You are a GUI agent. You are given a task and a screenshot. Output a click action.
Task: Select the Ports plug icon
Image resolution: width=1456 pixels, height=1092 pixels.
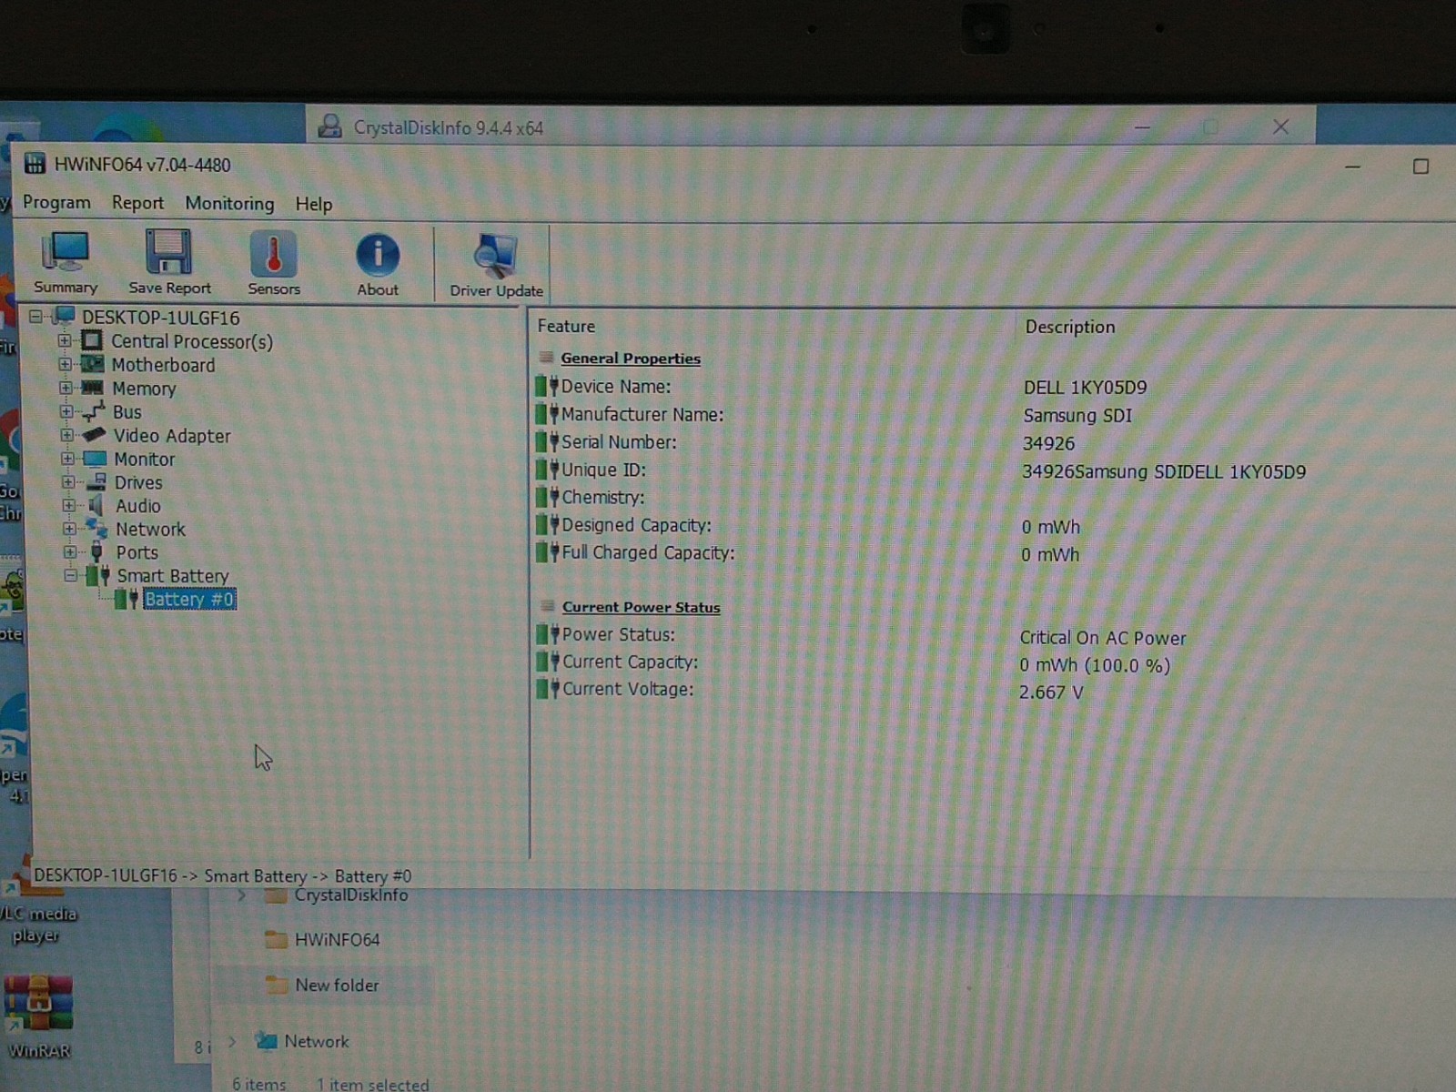click(x=97, y=551)
